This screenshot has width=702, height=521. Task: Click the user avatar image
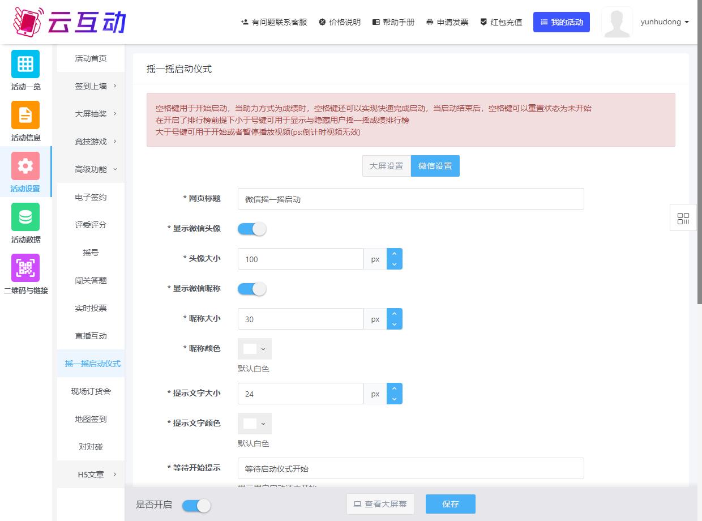pyautogui.click(x=617, y=23)
